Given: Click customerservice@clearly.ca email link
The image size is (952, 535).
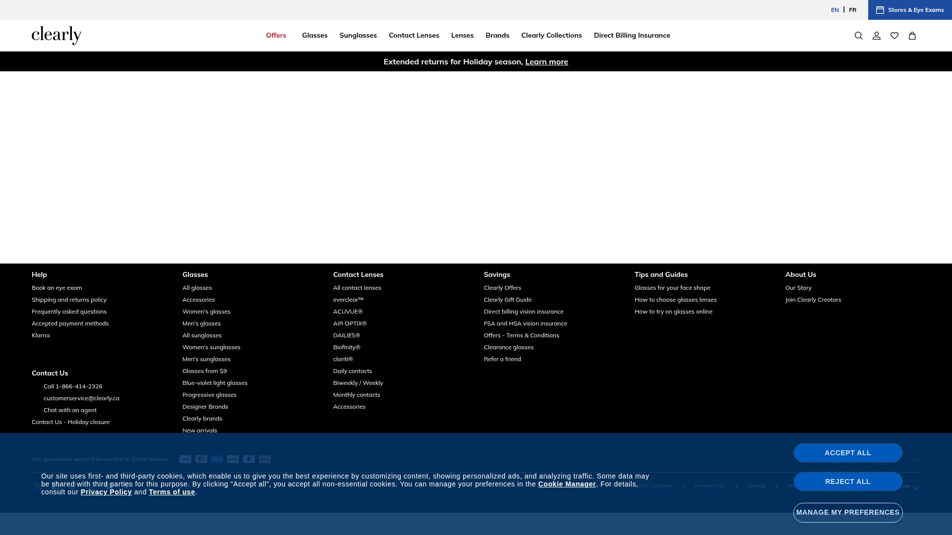Looking at the screenshot, I should pyautogui.click(x=81, y=398).
